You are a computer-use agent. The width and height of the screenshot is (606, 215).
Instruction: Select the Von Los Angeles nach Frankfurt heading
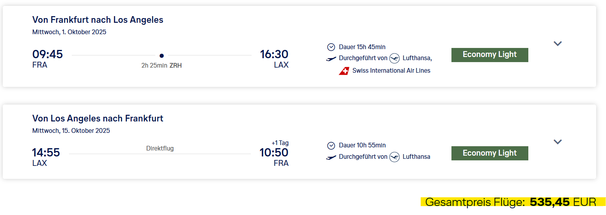98,118
